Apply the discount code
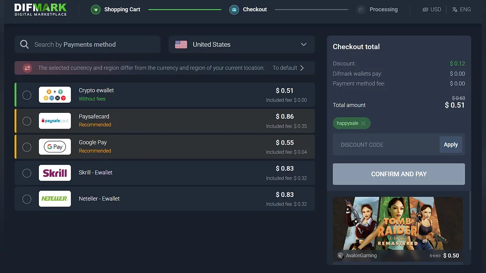 point(450,144)
